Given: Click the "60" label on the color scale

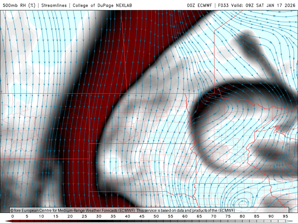Looking at the screenshot, I should click(x=185, y=216).
